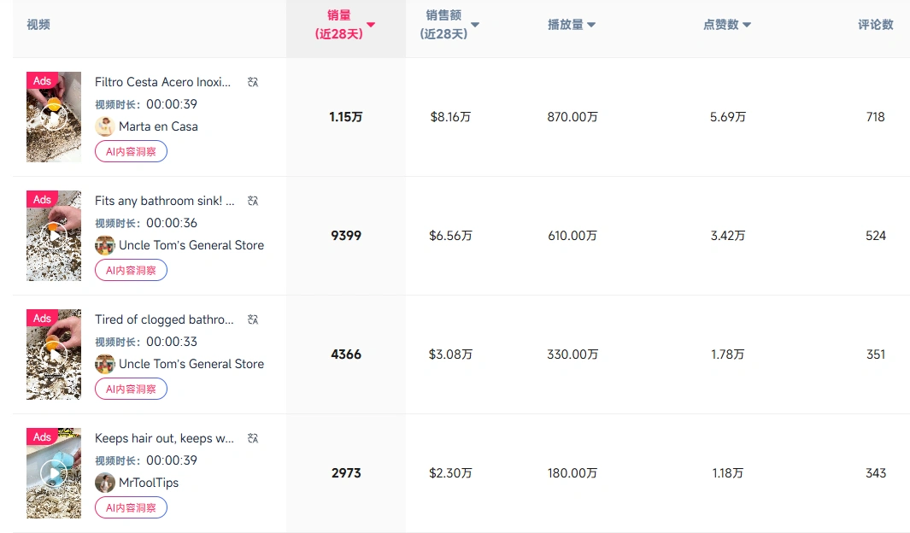The width and height of the screenshot is (910, 533).
Task: Click MrToolTips profile avatar
Action: click(x=104, y=483)
